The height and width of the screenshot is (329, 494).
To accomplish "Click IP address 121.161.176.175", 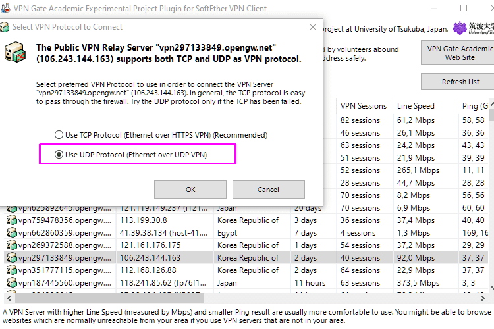I will tap(150, 245).
